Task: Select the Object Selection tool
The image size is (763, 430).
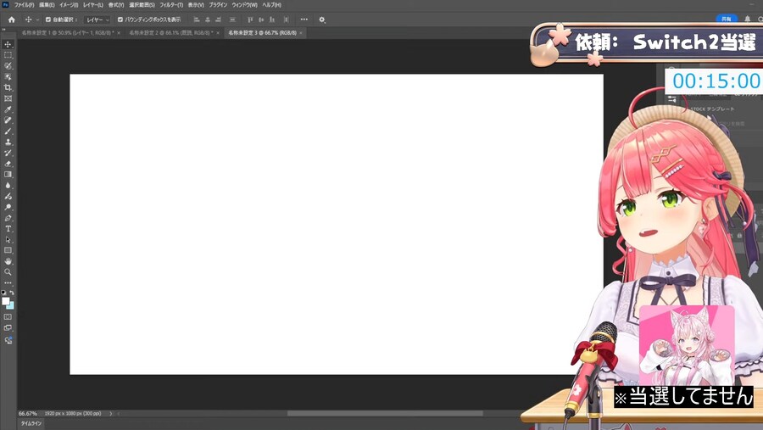Action: point(8,77)
